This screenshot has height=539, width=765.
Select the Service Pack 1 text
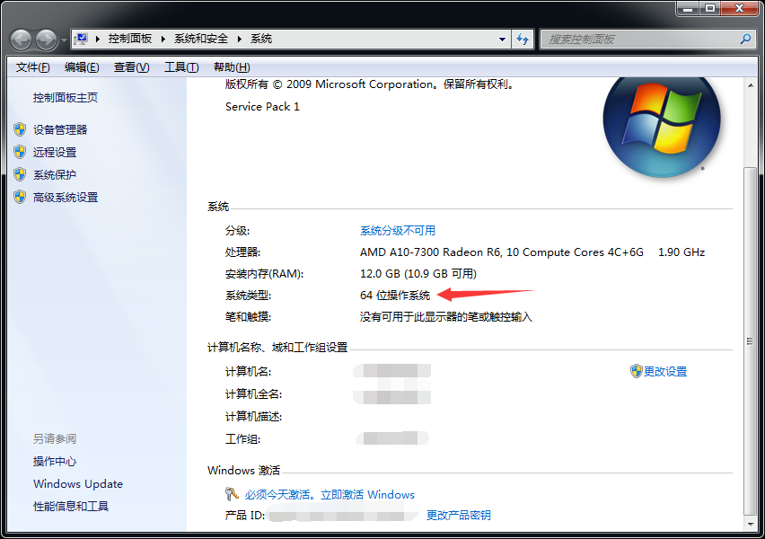262,106
